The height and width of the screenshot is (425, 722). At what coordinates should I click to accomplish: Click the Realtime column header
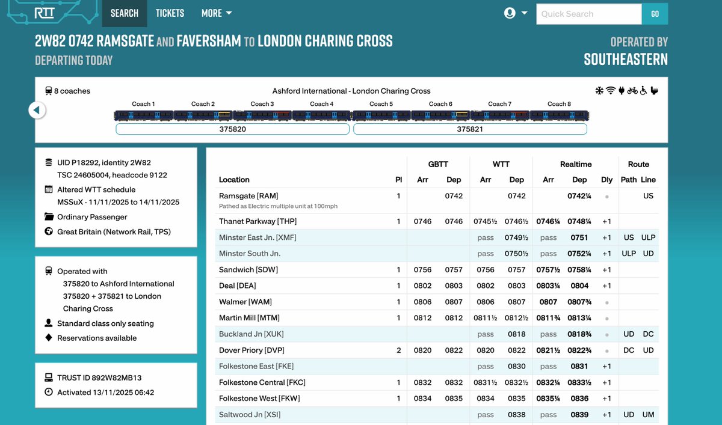click(576, 164)
